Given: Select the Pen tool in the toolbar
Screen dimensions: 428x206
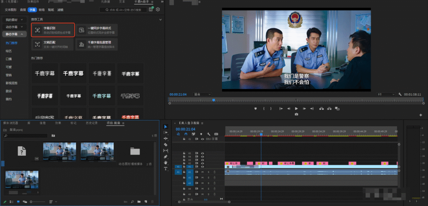Looking at the screenshot, I should (x=166, y=156).
